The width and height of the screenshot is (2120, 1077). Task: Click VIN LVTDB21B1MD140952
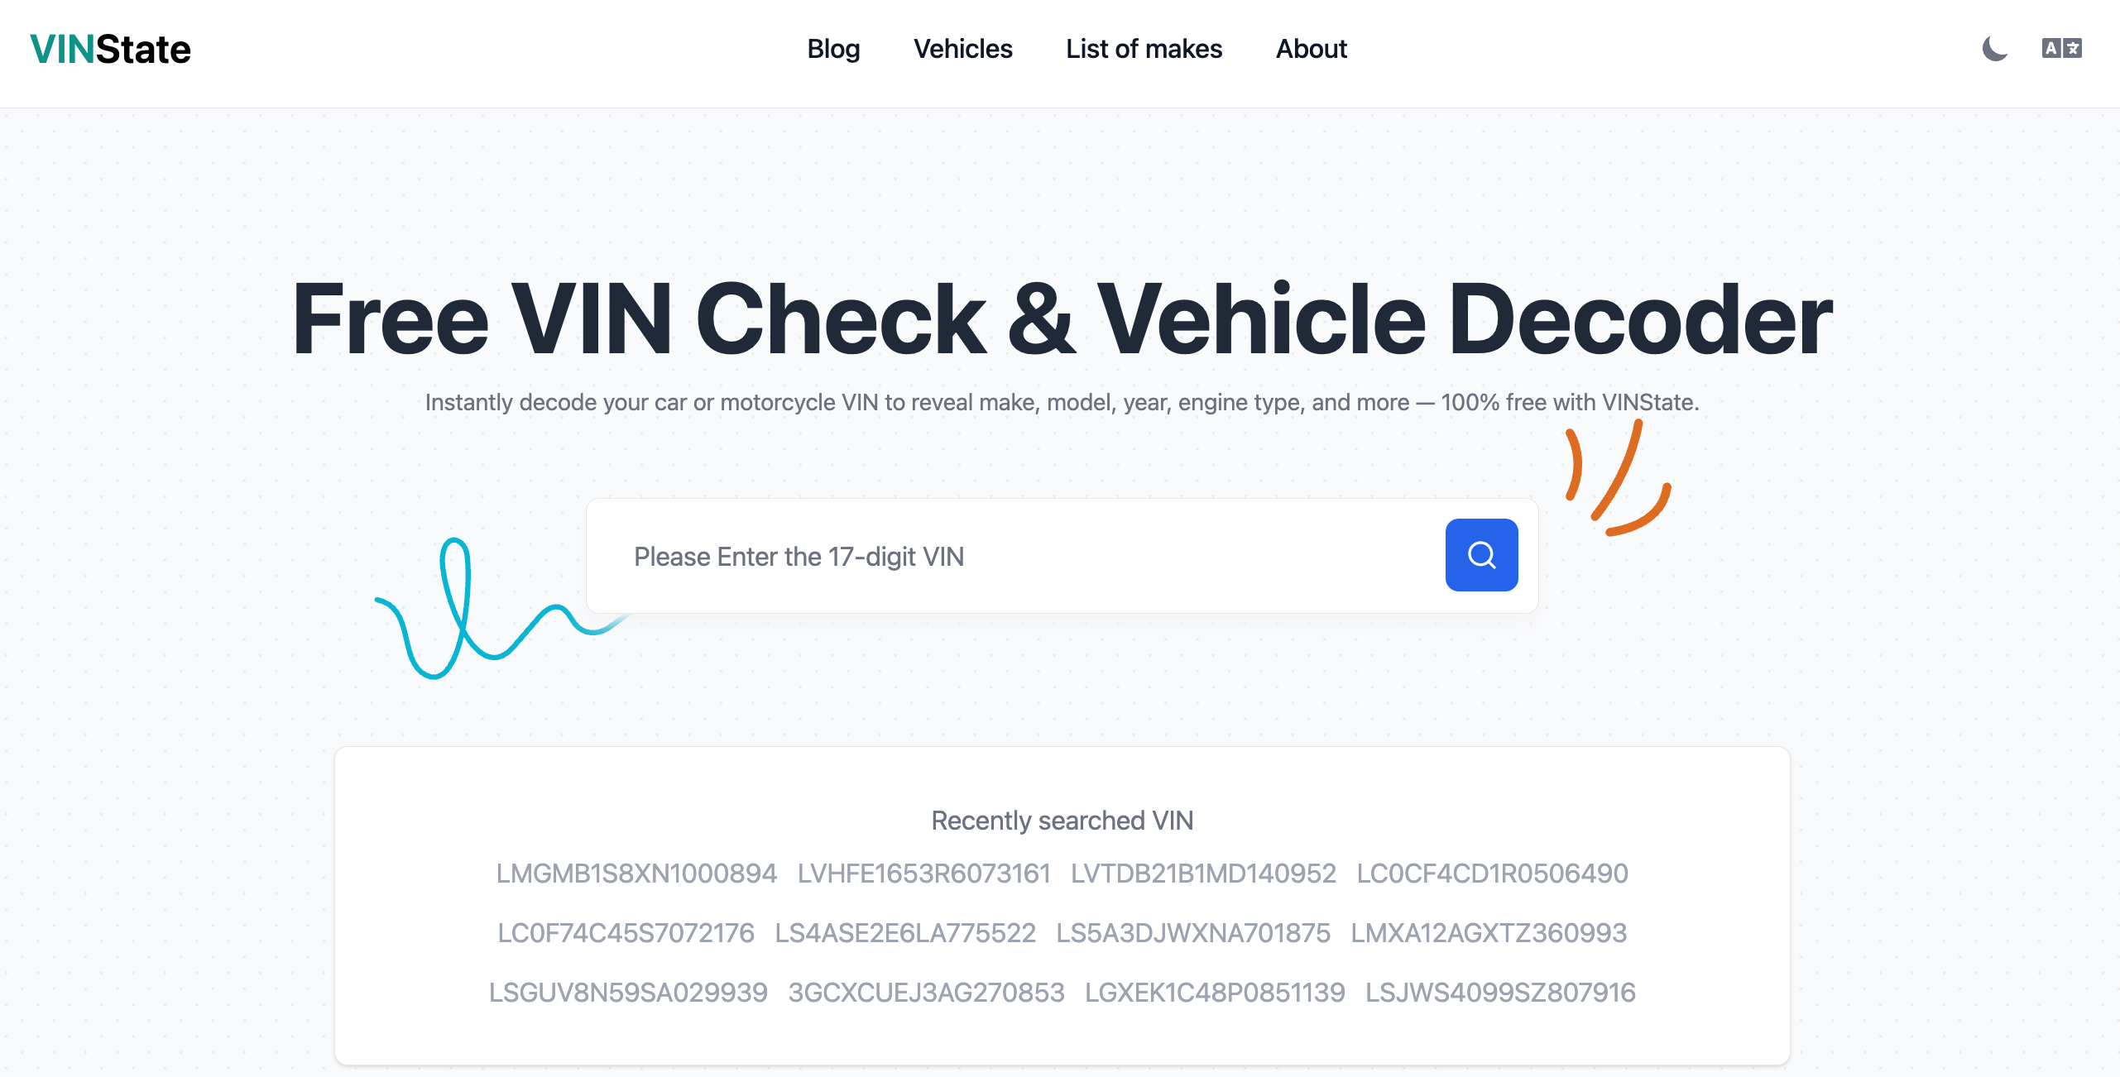pos(1203,874)
